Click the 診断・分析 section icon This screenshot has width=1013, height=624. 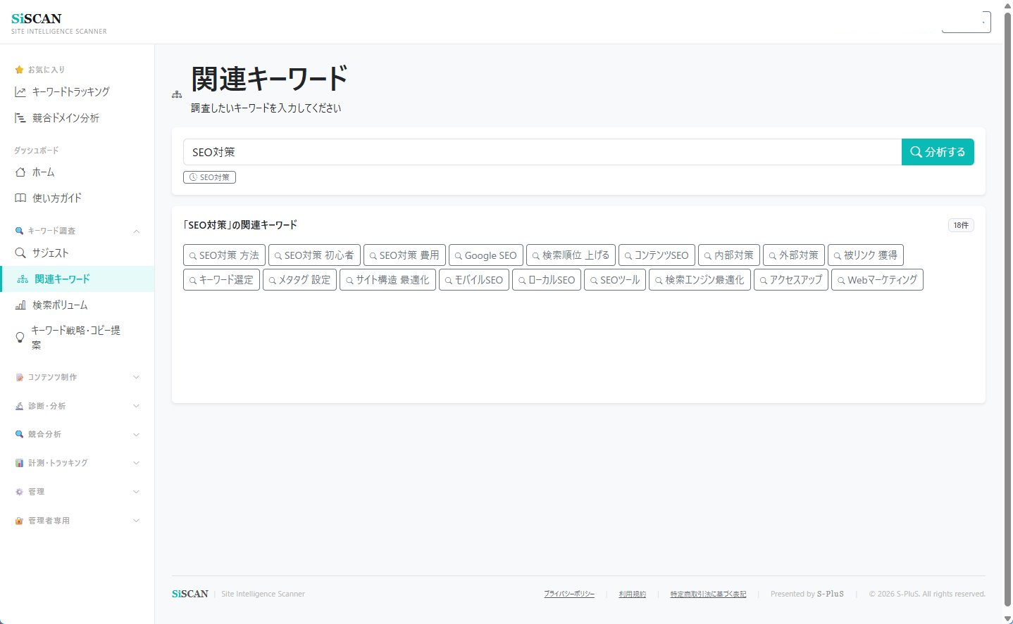pyautogui.click(x=20, y=407)
